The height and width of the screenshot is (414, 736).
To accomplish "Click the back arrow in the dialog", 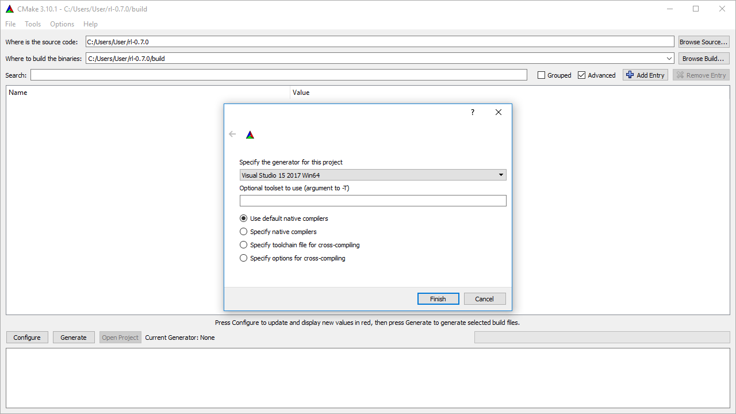I will (232, 133).
